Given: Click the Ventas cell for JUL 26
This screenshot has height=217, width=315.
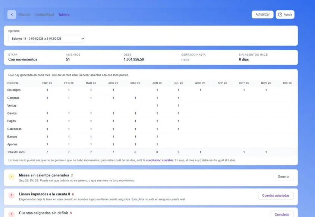Looking at the screenshot, I should pos(179,106).
